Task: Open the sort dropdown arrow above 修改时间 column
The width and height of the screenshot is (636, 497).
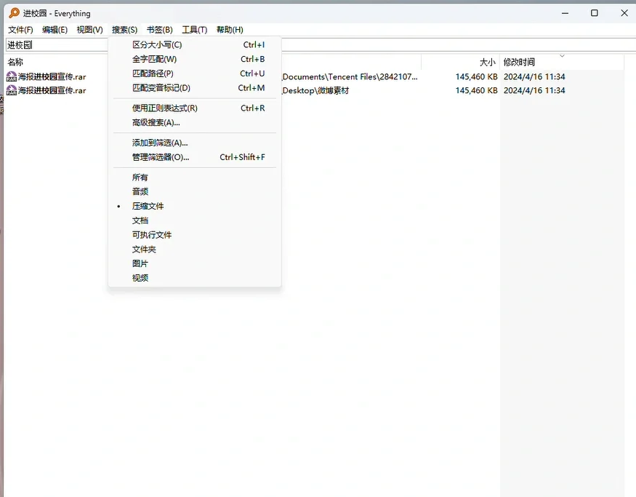Action: 560,57
